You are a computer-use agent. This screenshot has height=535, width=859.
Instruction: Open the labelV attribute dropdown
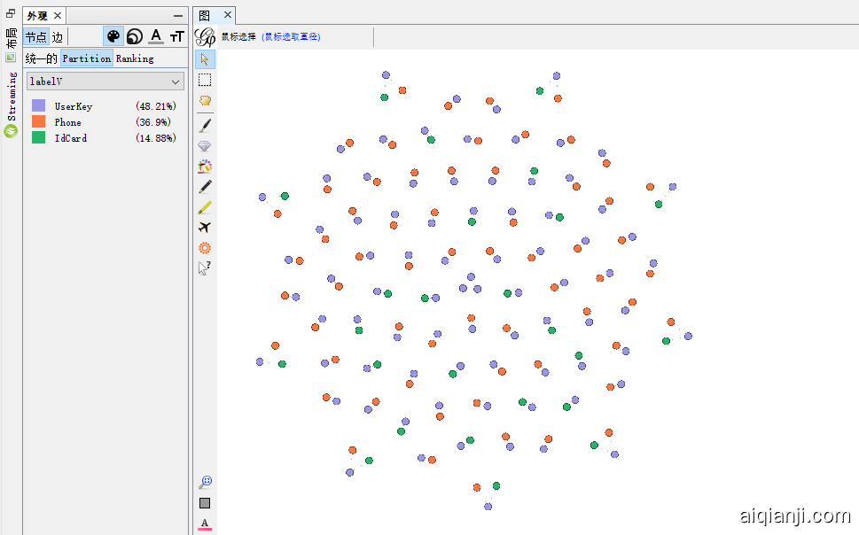105,81
